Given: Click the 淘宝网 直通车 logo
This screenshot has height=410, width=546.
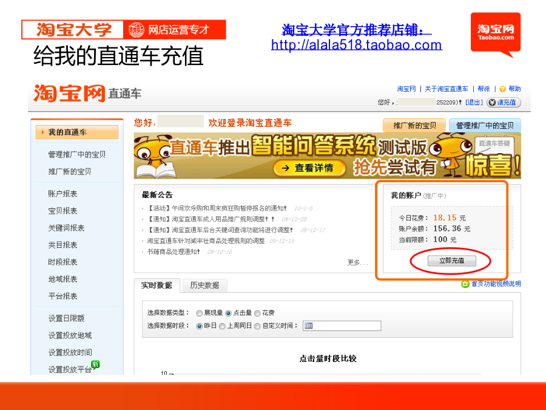Looking at the screenshot, I should (x=87, y=94).
